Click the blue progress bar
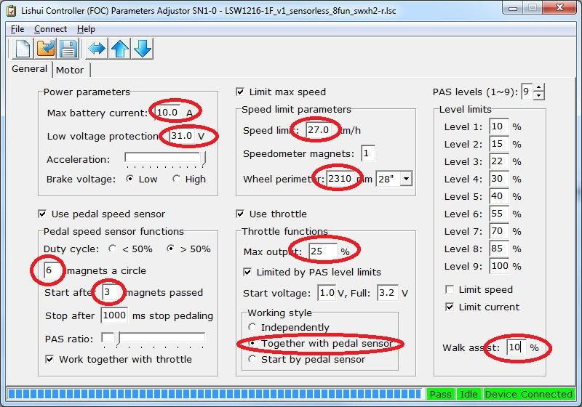Screen dimensions: 582x407 215,394
